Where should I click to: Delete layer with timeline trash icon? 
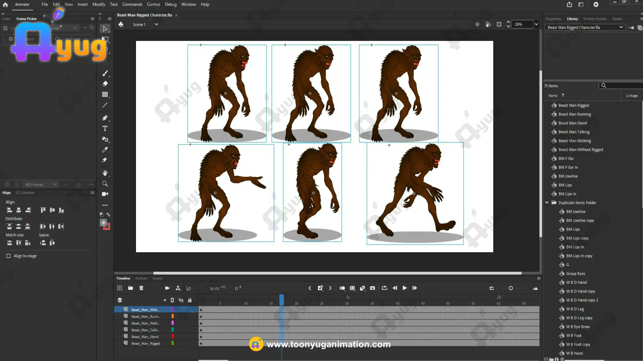point(141,288)
